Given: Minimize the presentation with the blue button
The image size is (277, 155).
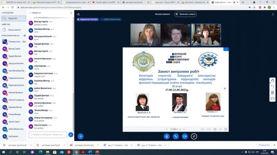Looking at the screenshot, I should click(226, 49).
